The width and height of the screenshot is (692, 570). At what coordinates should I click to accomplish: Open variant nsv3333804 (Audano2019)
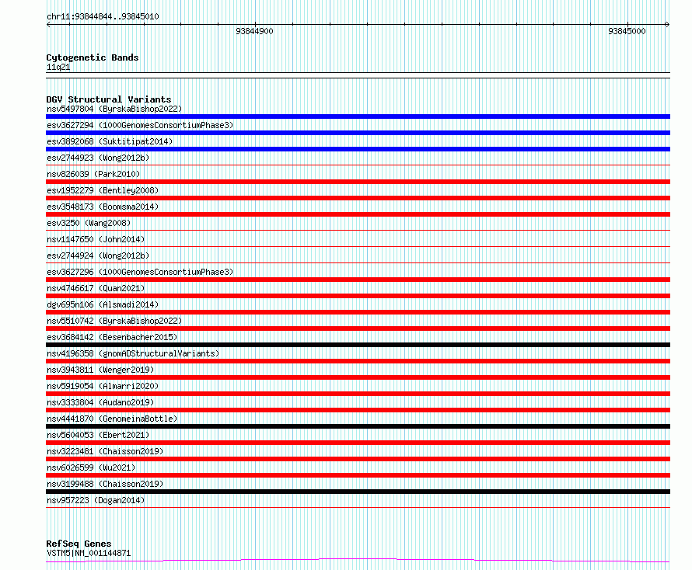100,402
